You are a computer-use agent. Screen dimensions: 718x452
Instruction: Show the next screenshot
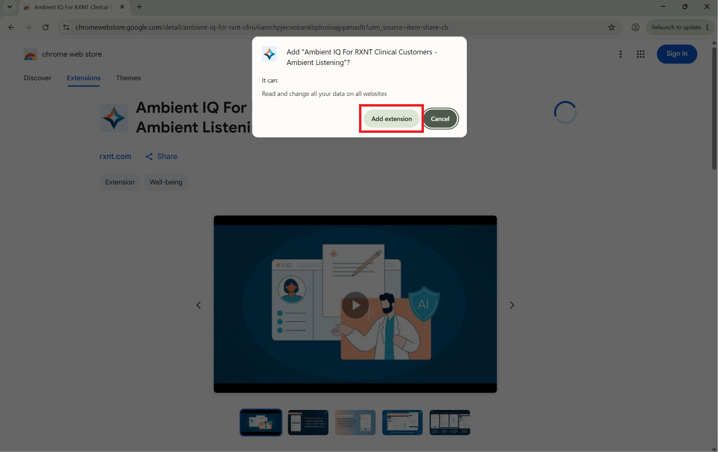pos(512,305)
